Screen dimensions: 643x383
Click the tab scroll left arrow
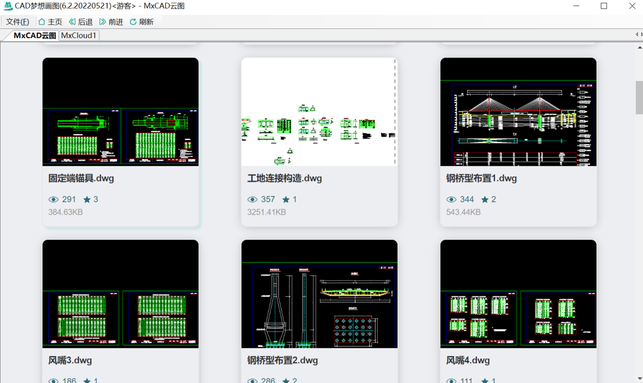(x=636, y=35)
